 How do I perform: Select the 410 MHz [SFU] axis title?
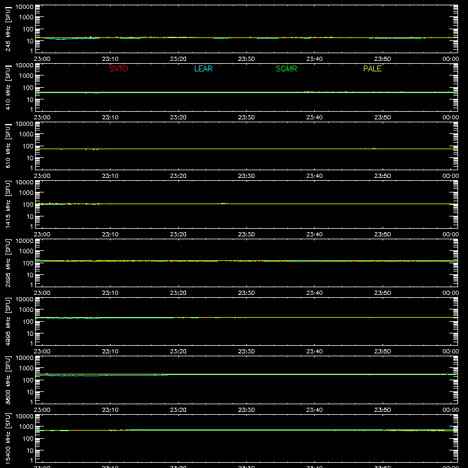pos(8,87)
